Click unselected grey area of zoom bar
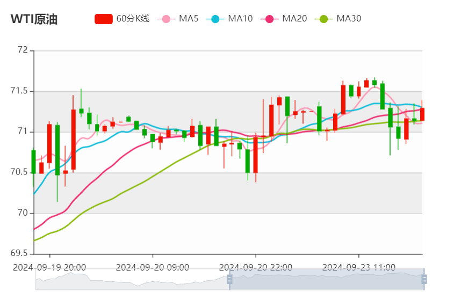The width and height of the screenshot is (461, 299). 132,279
